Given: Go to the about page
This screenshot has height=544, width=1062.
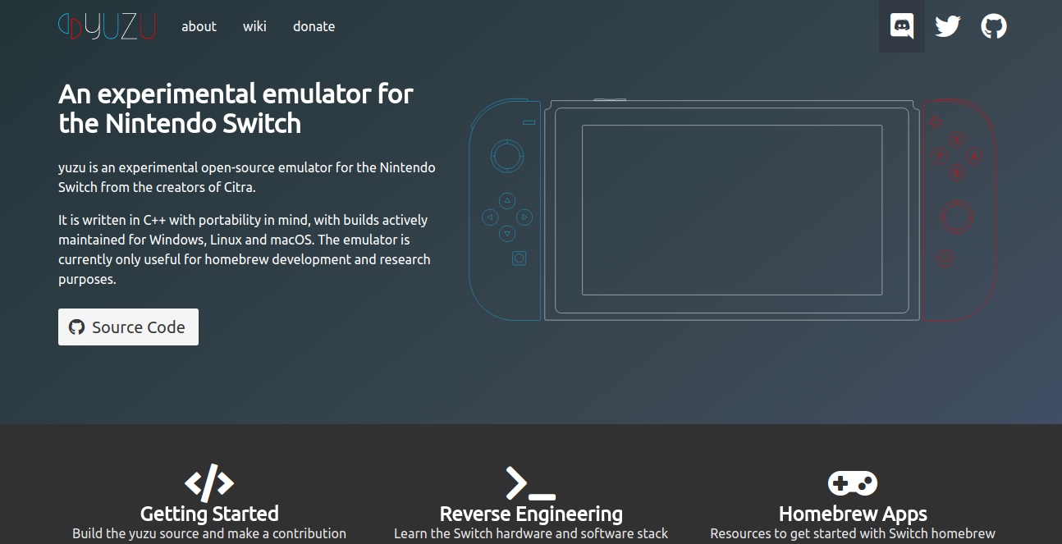Looking at the screenshot, I should coord(199,26).
